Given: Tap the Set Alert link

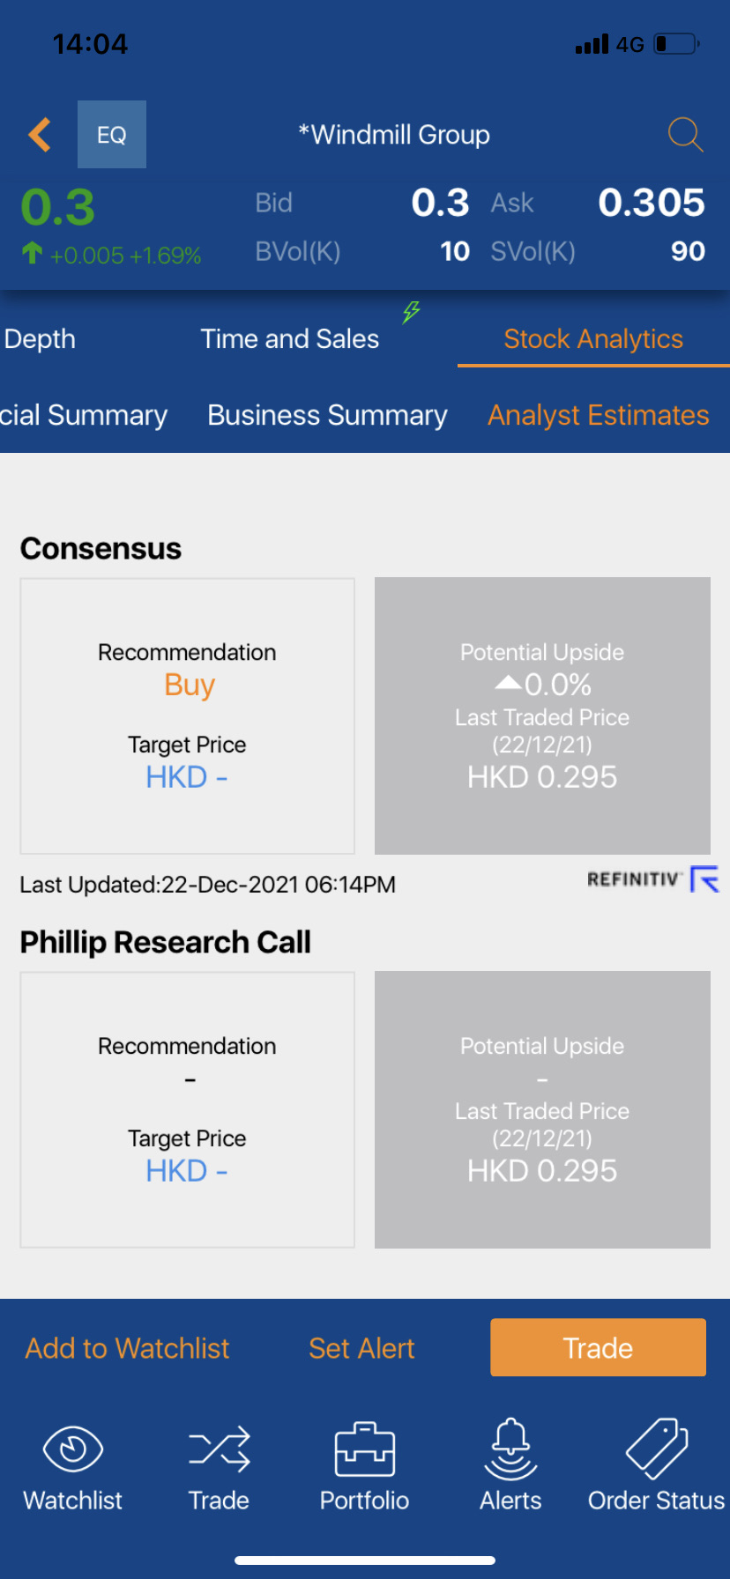Looking at the screenshot, I should pos(361,1348).
